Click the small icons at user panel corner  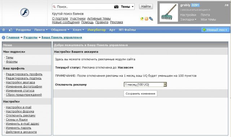click(226, 5)
